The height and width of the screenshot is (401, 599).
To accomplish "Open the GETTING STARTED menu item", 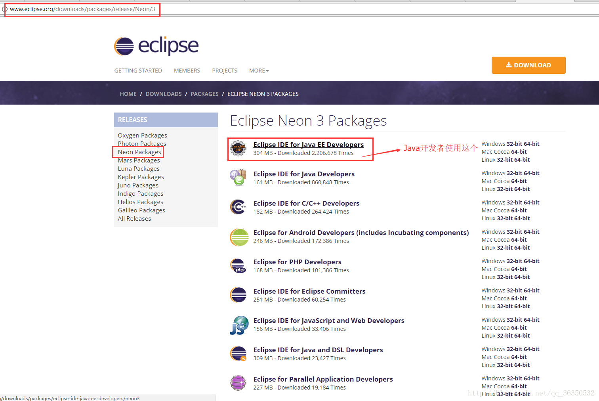I will (x=138, y=71).
